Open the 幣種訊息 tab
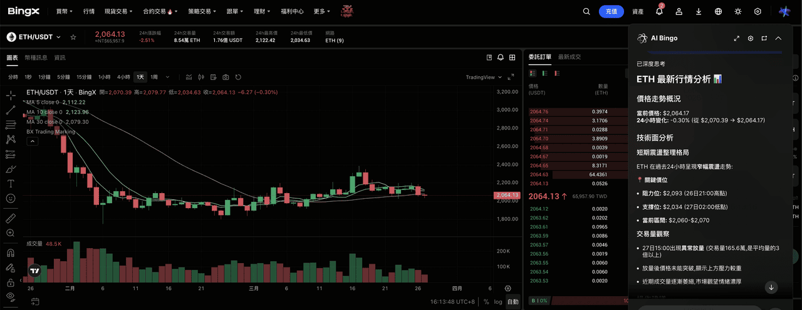The height and width of the screenshot is (310, 802). point(36,57)
